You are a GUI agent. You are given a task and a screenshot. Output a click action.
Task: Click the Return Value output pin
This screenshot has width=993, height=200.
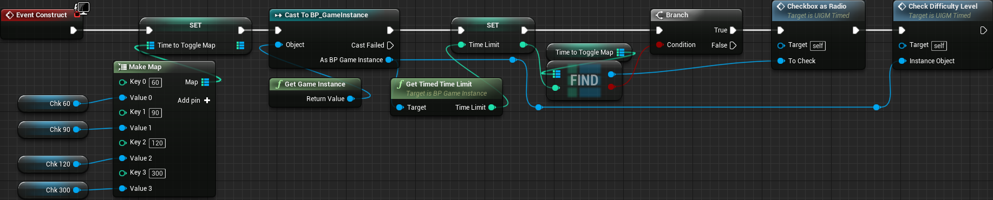pyautogui.click(x=350, y=99)
